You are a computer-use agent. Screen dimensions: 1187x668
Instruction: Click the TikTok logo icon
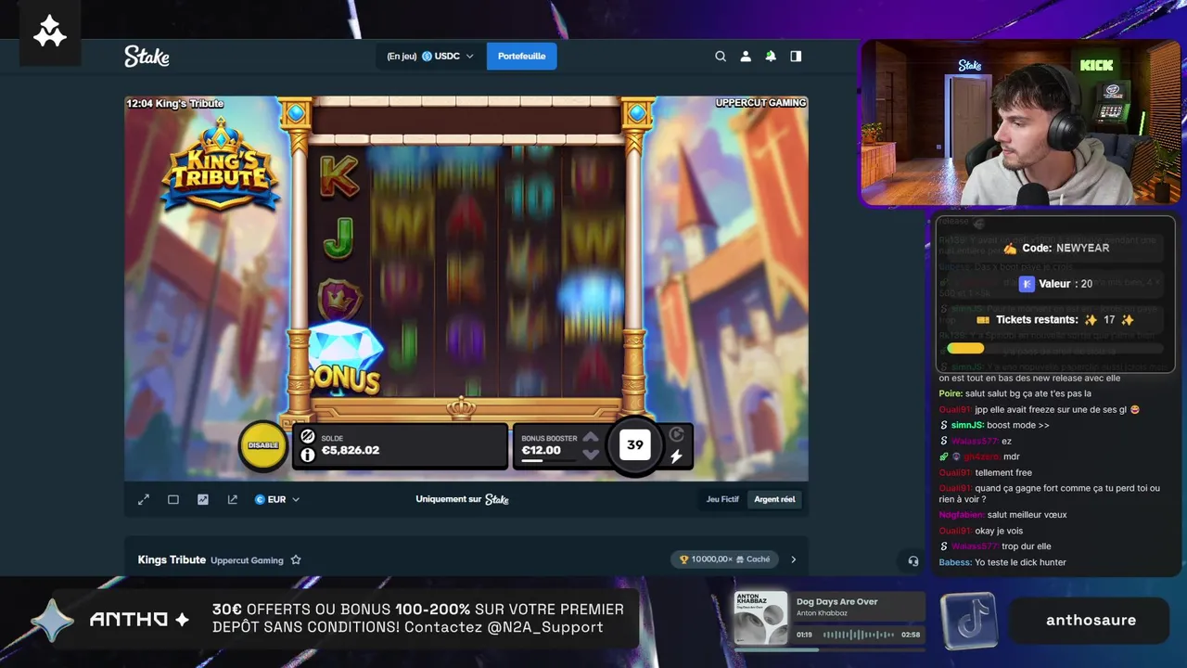coord(968,620)
